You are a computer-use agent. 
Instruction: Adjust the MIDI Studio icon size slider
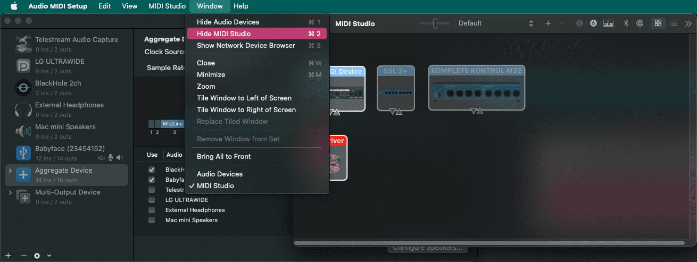point(435,23)
